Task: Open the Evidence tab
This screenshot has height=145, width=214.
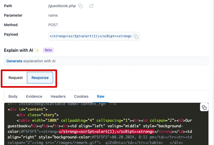Action: pyautogui.click(x=34, y=96)
